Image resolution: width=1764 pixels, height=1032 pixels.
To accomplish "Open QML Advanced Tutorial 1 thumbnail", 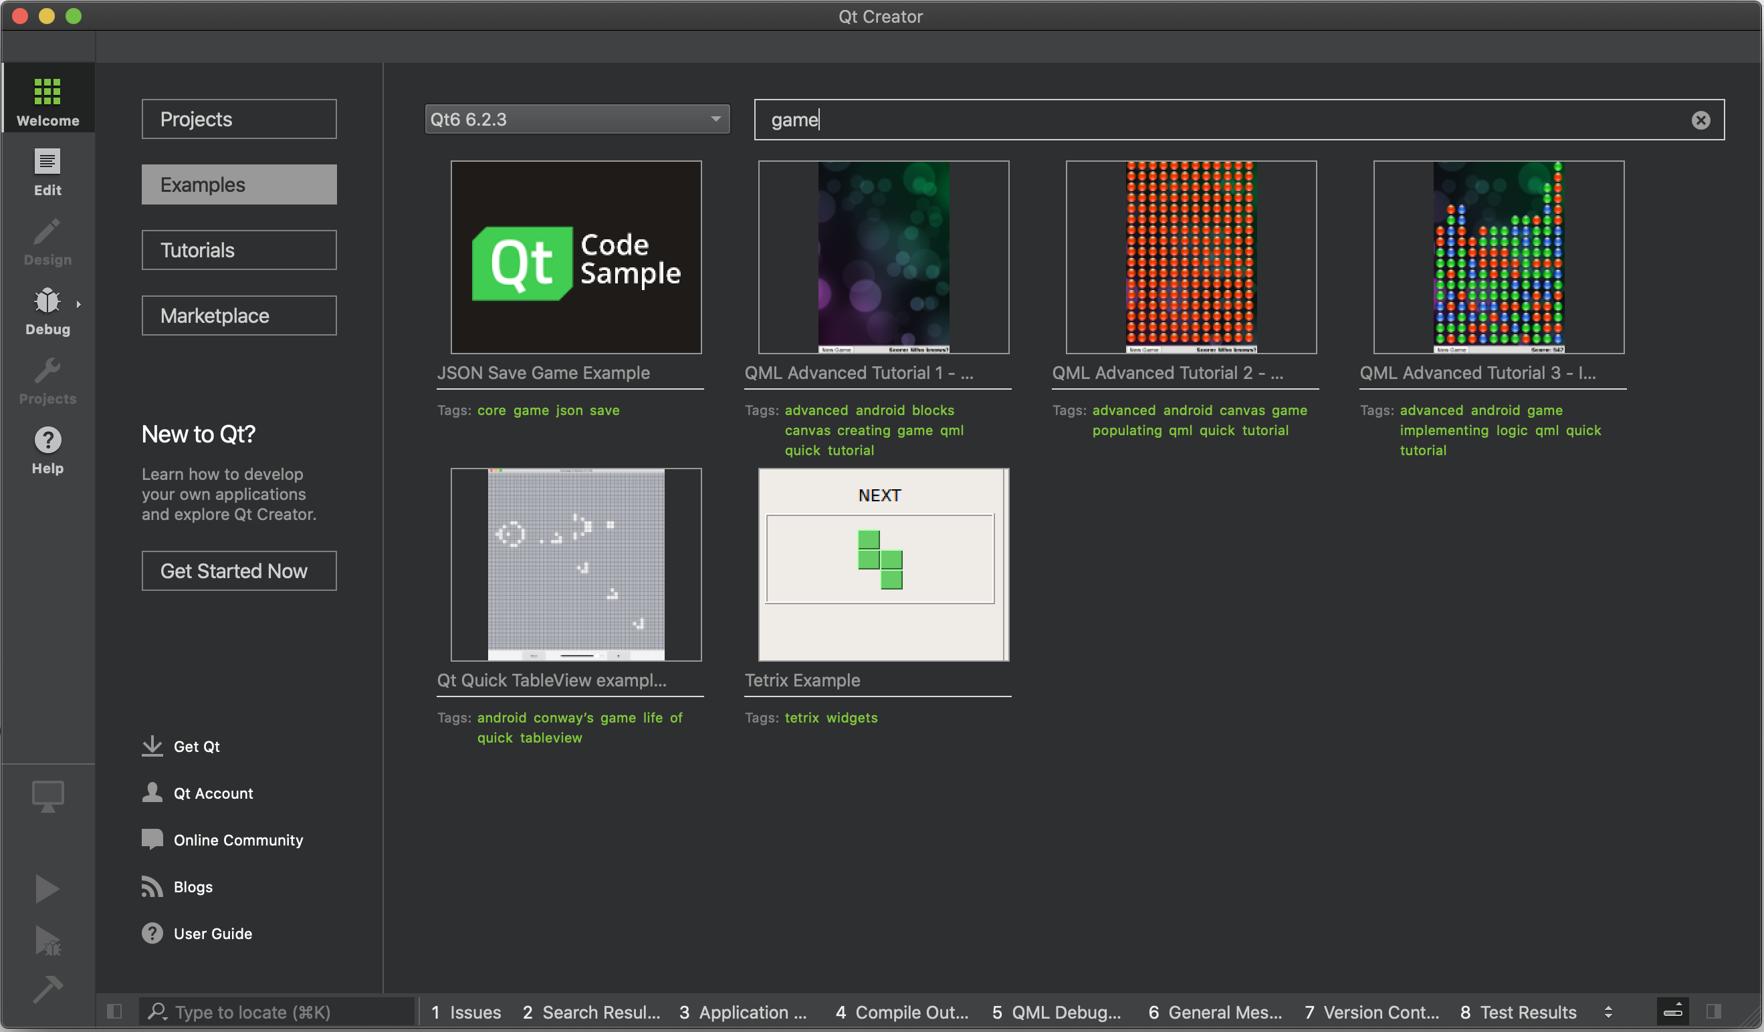I will (x=883, y=257).
